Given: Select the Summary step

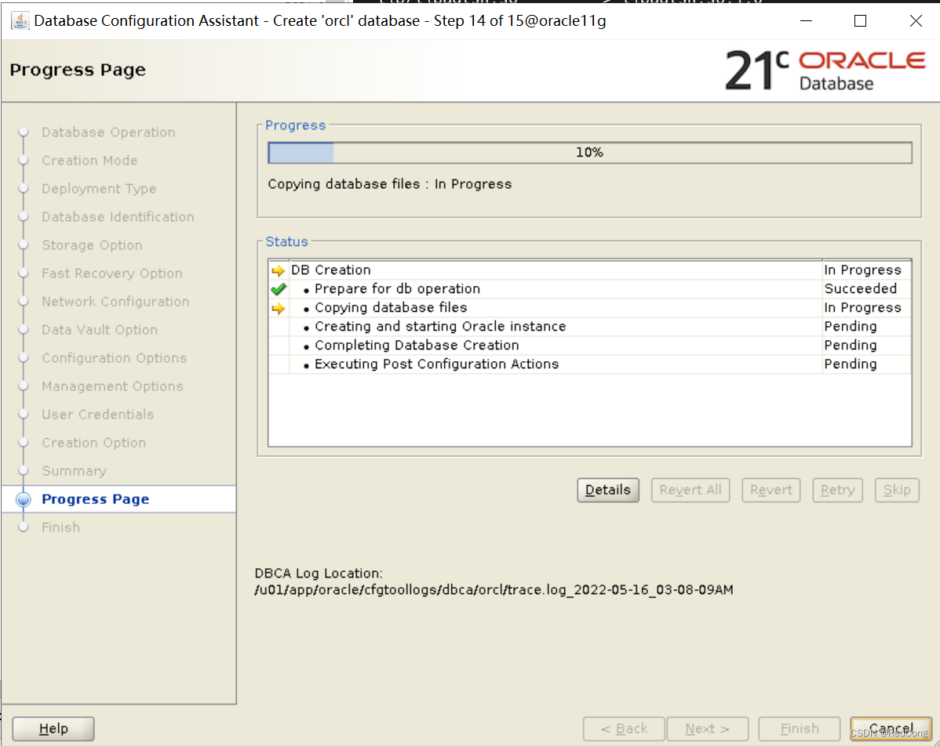Looking at the screenshot, I should (x=74, y=471).
